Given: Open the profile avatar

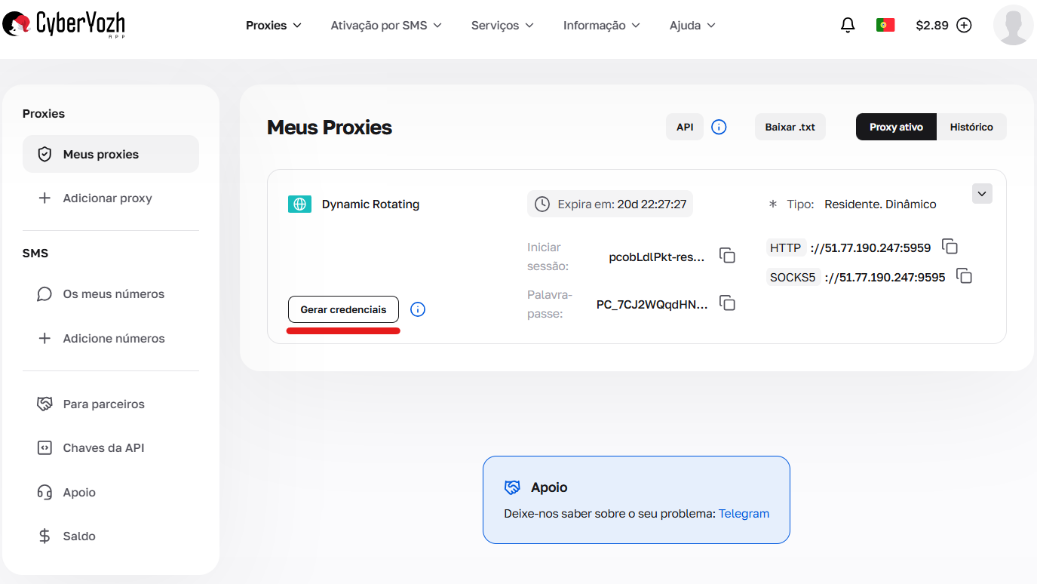Looking at the screenshot, I should 1013,25.
